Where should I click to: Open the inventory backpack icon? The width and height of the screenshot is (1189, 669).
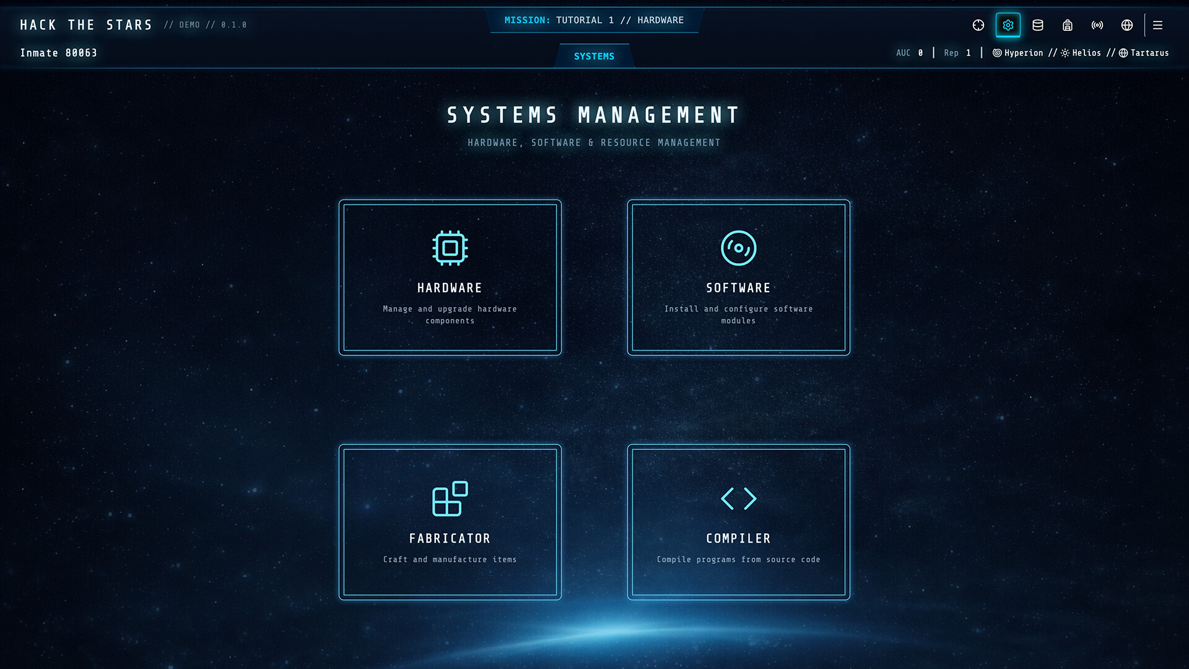click(1068, 25)
